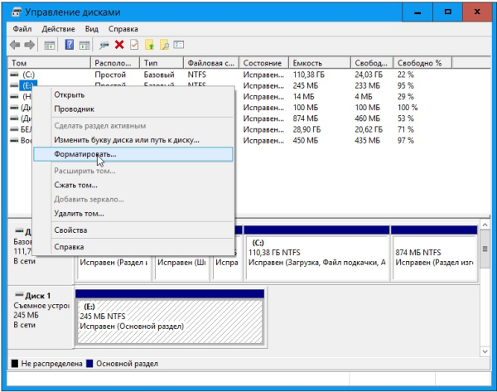Screen dimensions: 497x392
Task: Open help via the blue question mark icon
Action: [69, 45]
